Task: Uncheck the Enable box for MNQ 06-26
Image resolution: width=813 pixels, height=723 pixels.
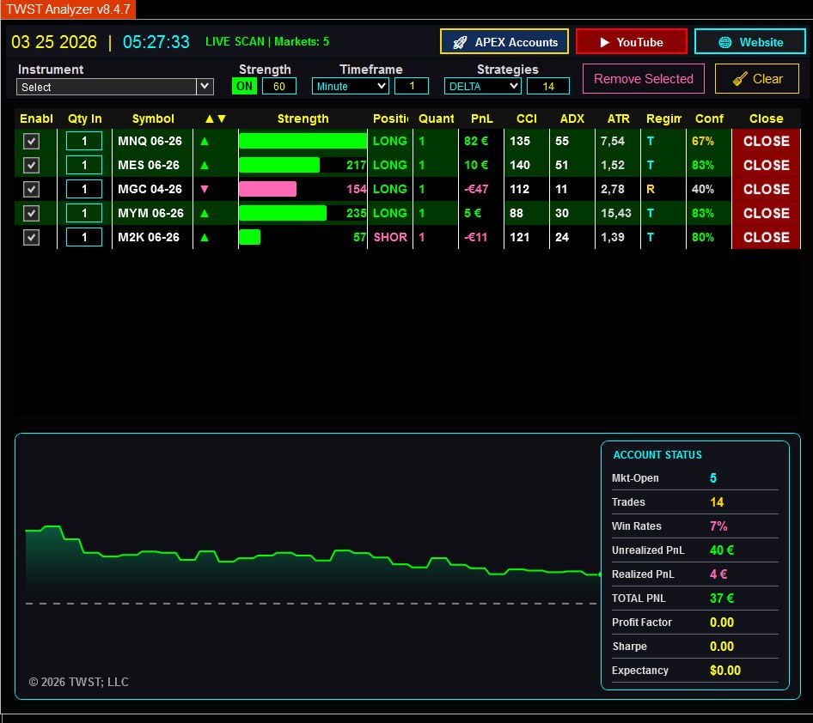Action: point(31,141)
